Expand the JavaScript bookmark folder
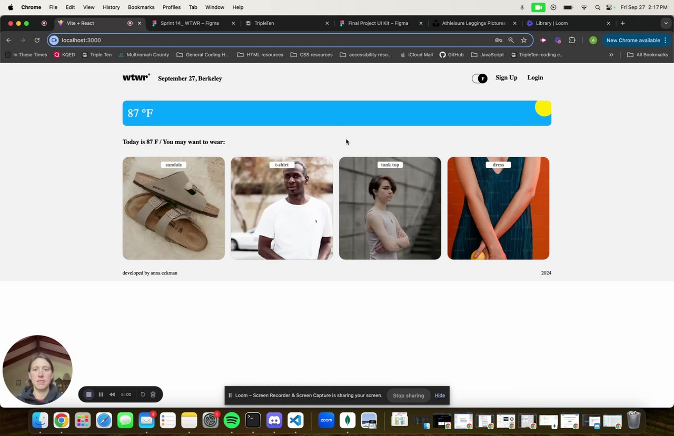 point(488,55)
